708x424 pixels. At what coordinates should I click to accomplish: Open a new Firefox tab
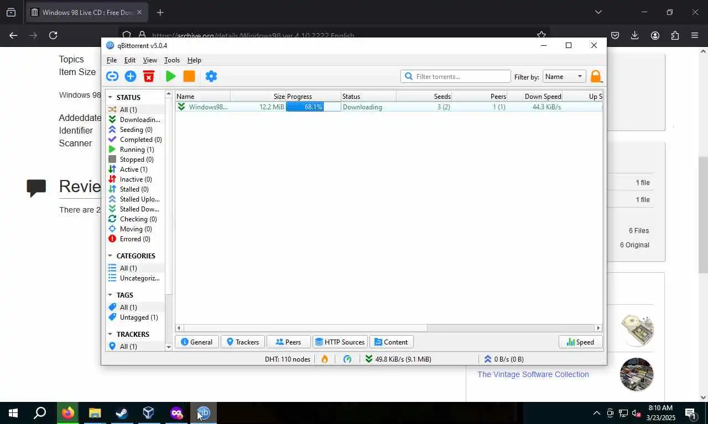coord(160,12)
